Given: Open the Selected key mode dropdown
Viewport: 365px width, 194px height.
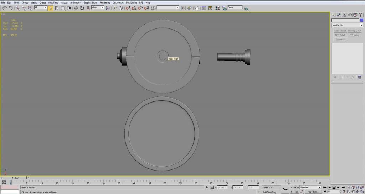Looking at the screenshot, I should [x=310, y=187].
